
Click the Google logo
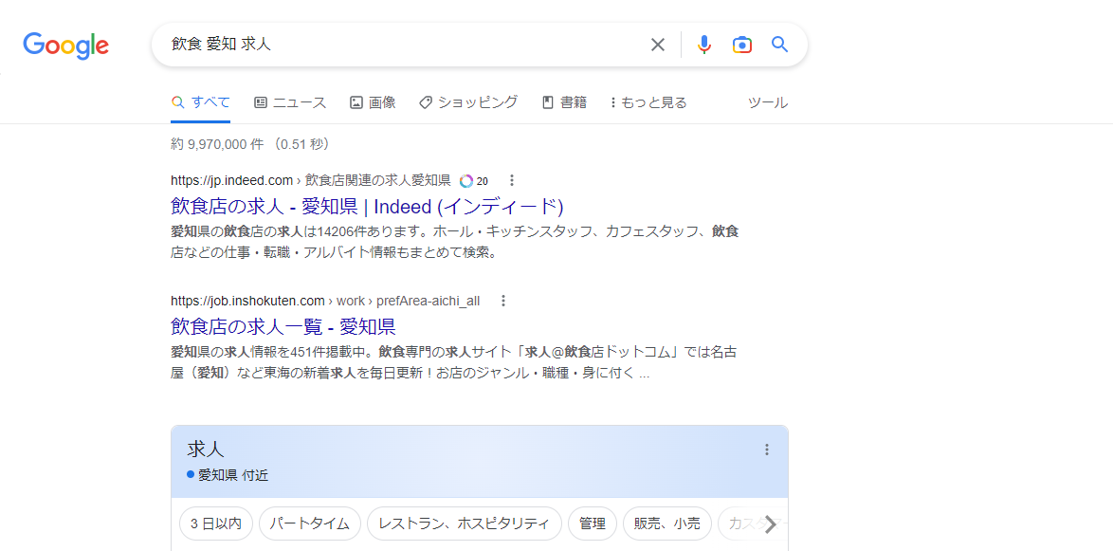click(66, 46)
